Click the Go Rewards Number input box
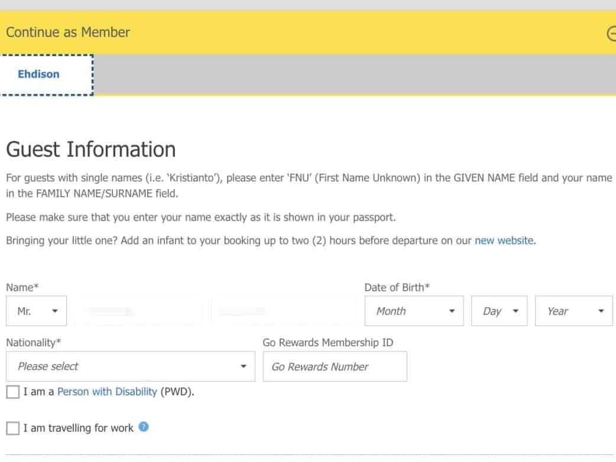Image resolution: width=616 pixels, height=462 pixels. [x=335, y=366]
